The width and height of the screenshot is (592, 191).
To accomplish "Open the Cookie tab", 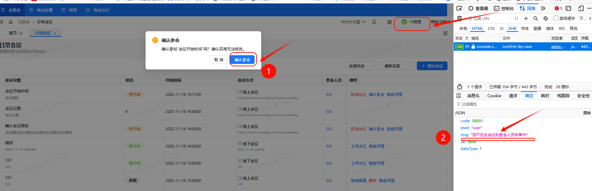I will pos(494,95).
